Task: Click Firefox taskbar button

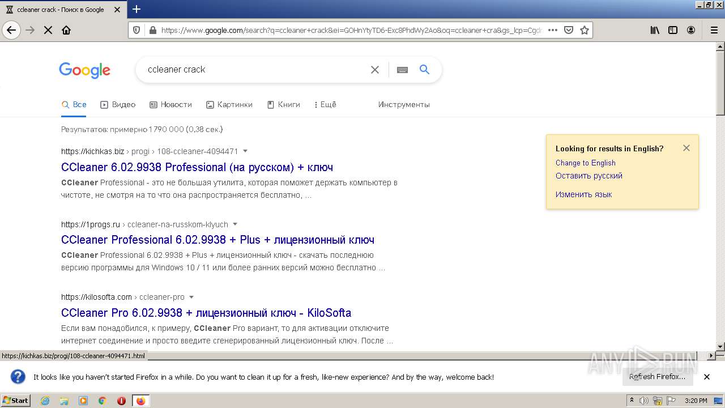Action: (x=140, y=401)
